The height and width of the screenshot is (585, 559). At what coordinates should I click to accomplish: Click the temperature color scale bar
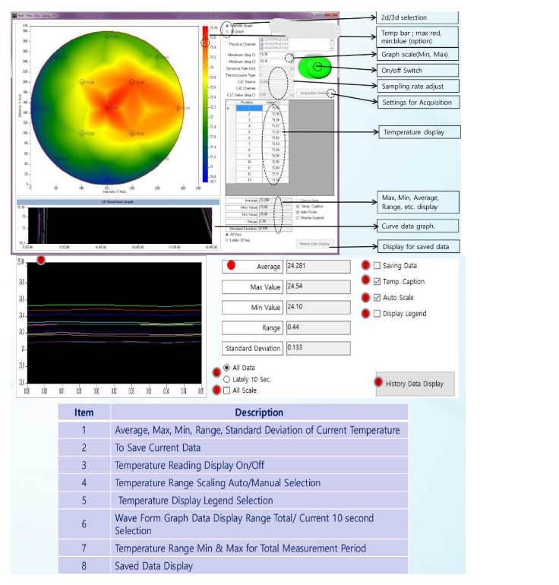pos(205,103)
